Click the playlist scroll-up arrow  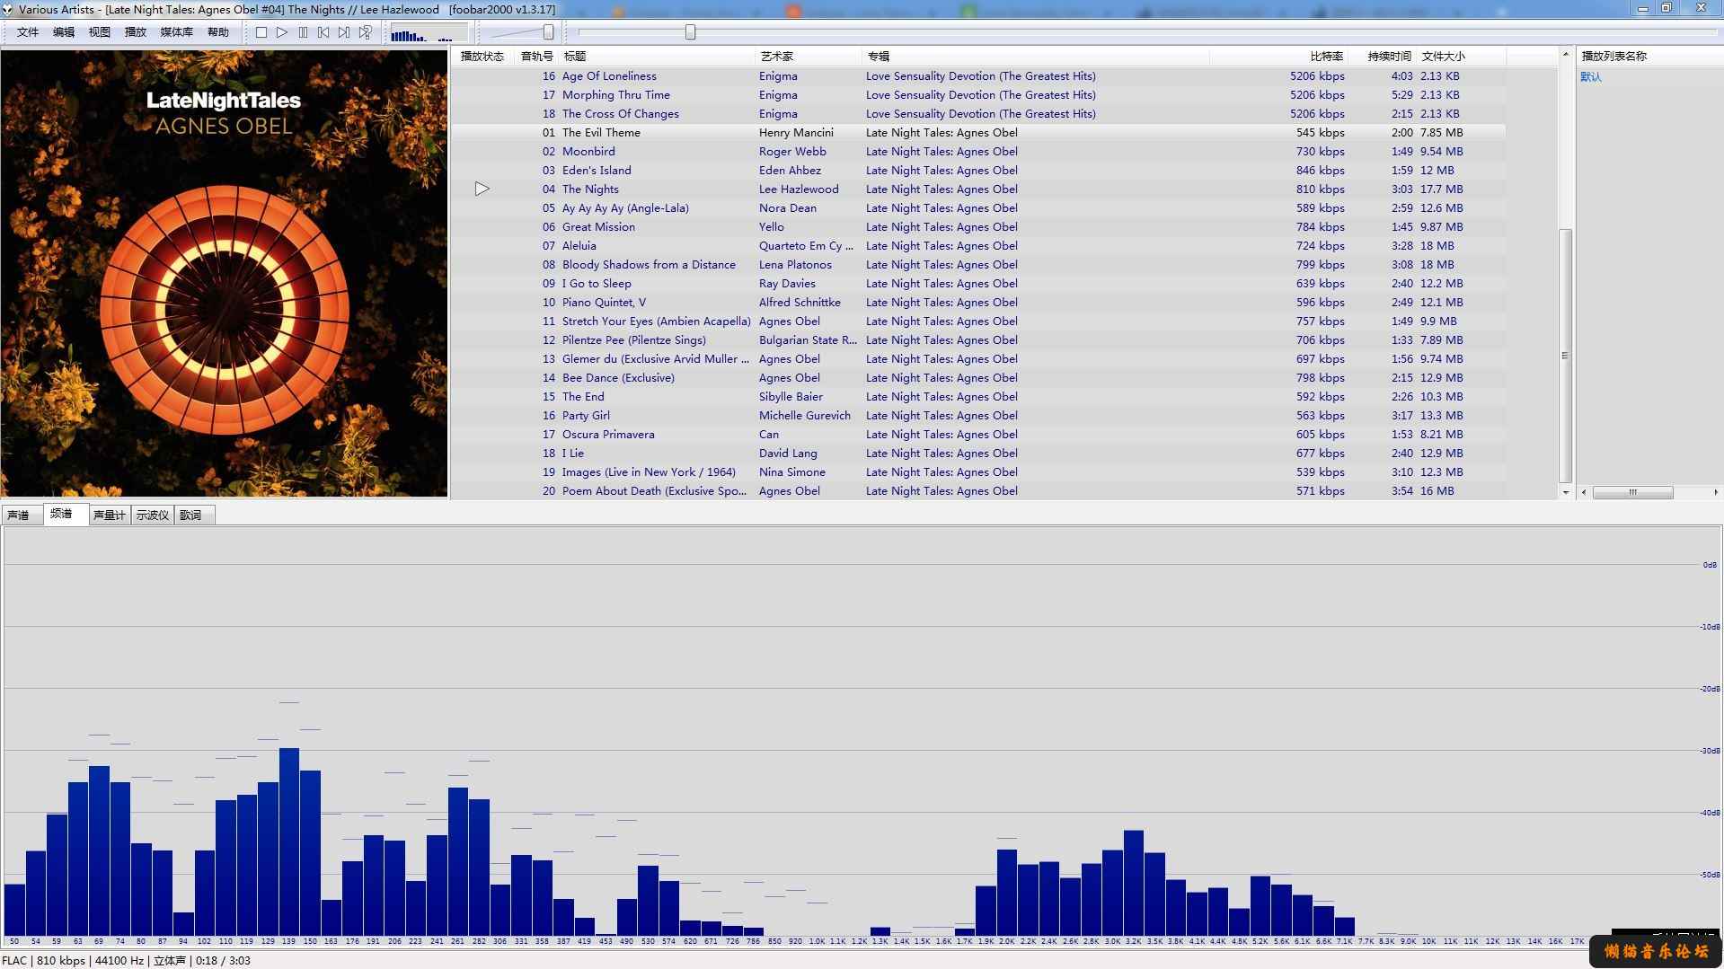click(x=1565, y=55)
